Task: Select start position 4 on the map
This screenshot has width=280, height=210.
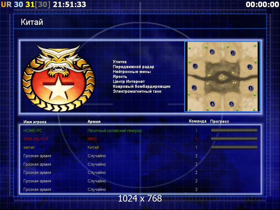Action: (x=212, y=104)
